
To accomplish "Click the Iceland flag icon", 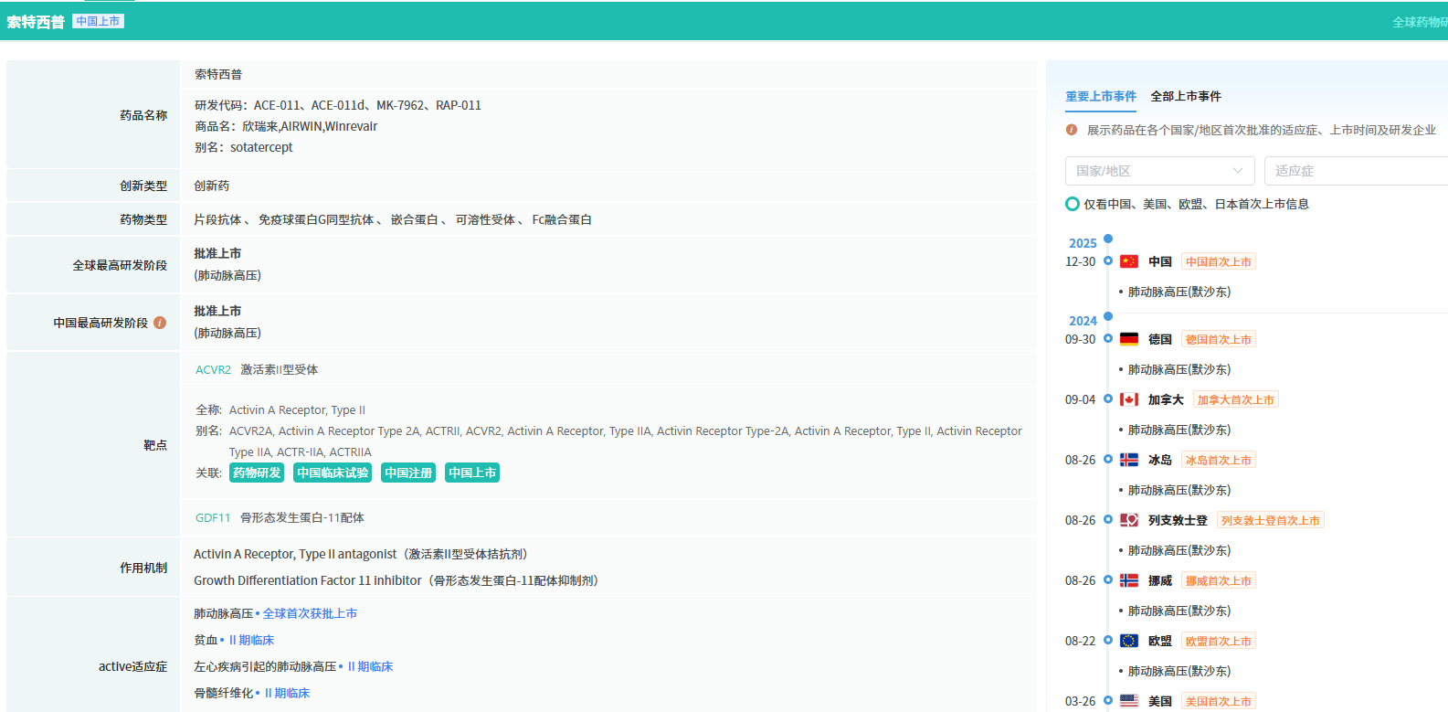I will coord(1129,460).
